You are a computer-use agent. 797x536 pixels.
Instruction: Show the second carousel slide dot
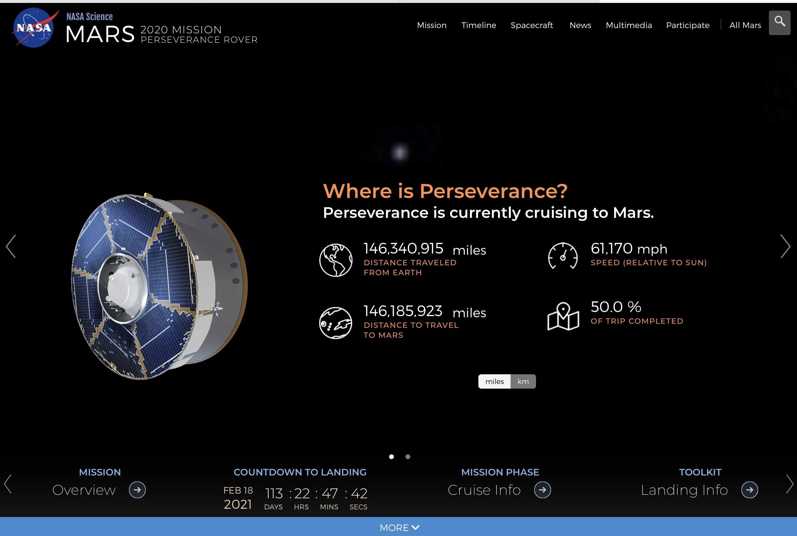[408, 457]
